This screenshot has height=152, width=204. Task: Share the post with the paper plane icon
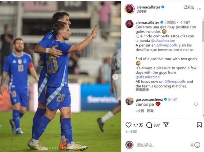[166, 125]
